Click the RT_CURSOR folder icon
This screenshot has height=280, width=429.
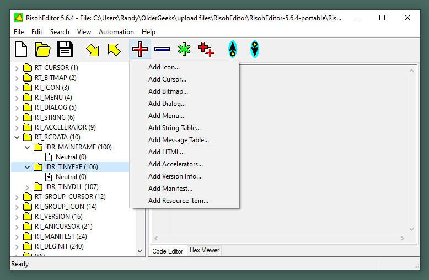(x=28, y=68)
